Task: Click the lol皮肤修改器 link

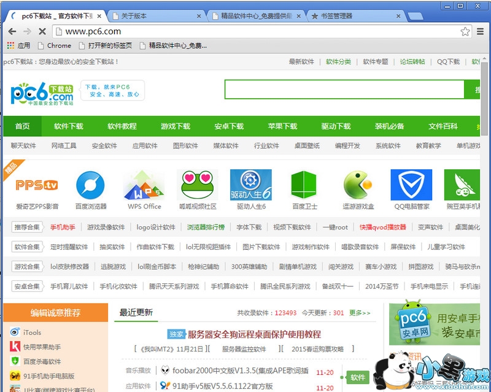Action: pyautogui.click(x=69, y=266)
